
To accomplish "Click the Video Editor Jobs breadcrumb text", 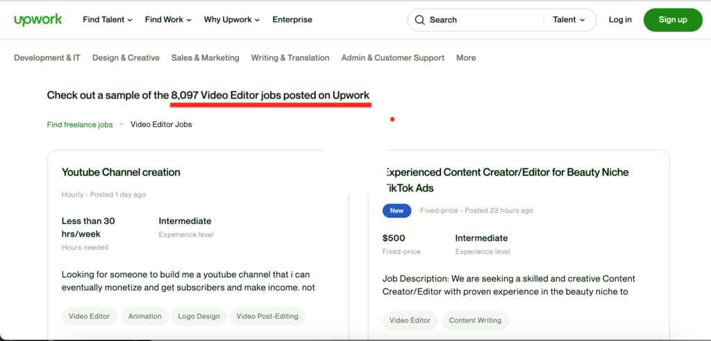I will (161, 125).
